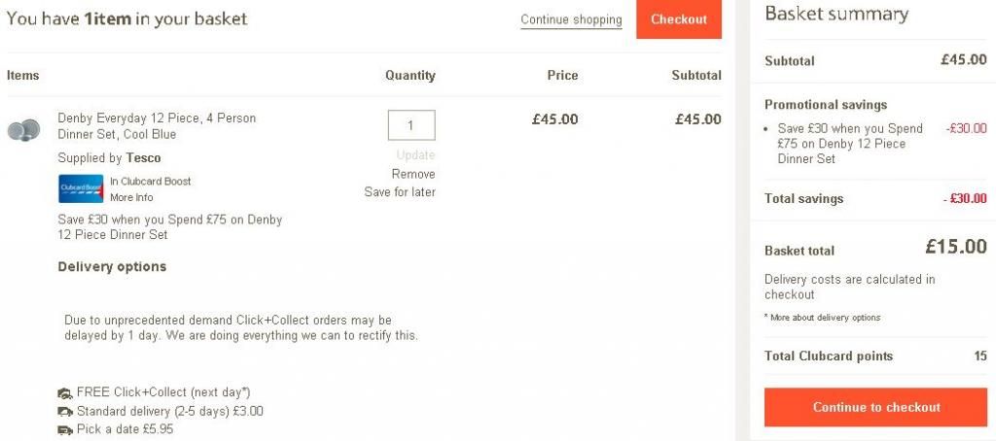The image size is (996, 441).
Task: Click the top Checkout button
Action: click(679, 19)
